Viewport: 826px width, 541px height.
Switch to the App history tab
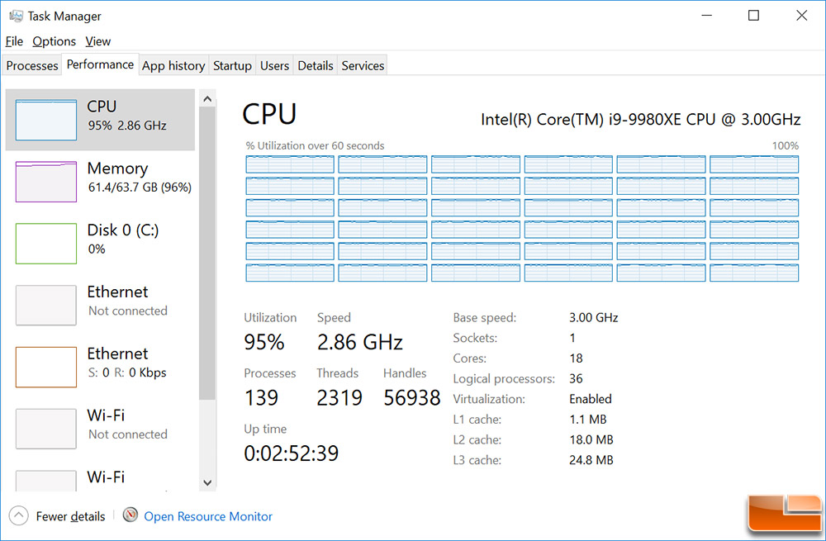(x=173, y=66)
